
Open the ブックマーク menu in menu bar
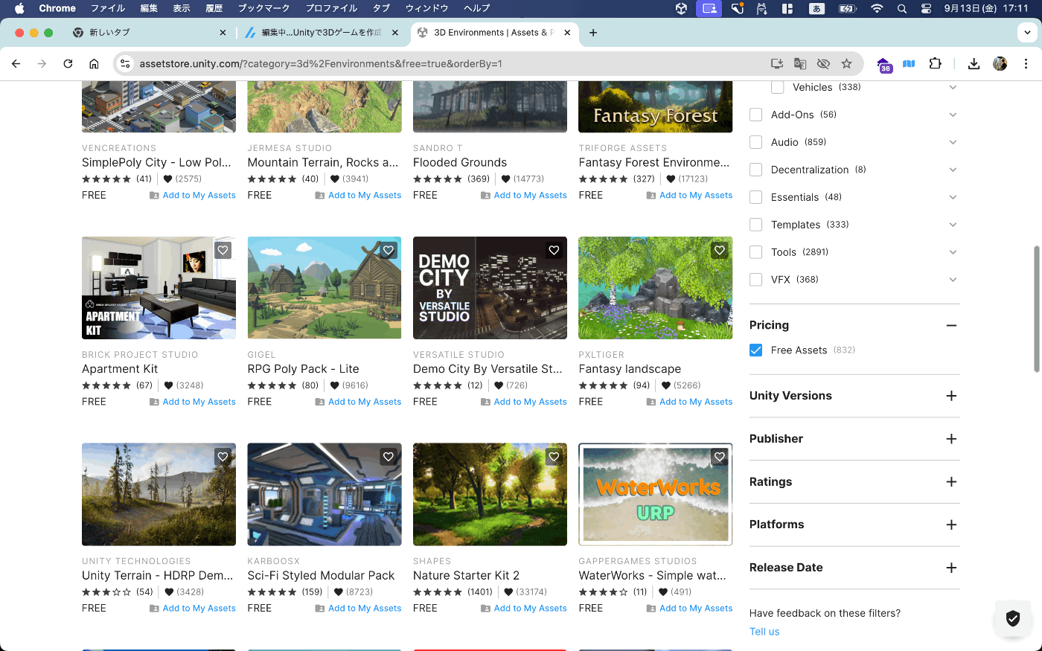point(263,9)
